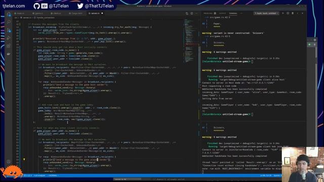Click rust-analyzer status bar item

click(x=39, y=175)
